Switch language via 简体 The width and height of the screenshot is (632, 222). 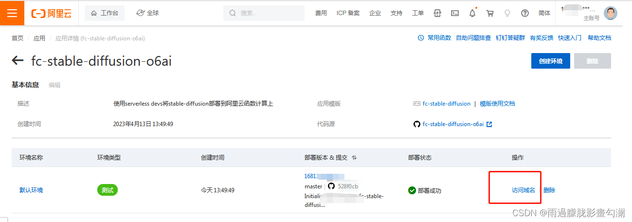click(544, 13)
